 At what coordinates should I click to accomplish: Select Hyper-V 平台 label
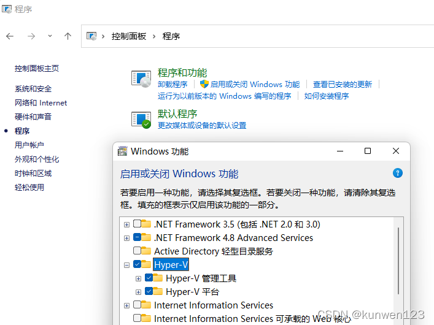[193, 292]
